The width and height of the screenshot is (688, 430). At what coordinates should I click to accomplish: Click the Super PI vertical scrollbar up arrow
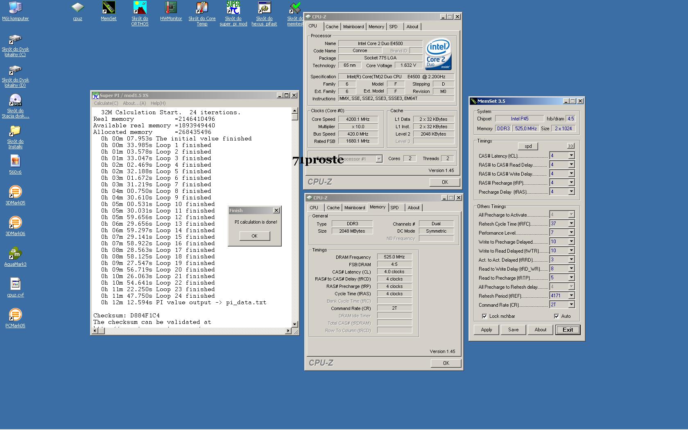[x=294, y=111]
